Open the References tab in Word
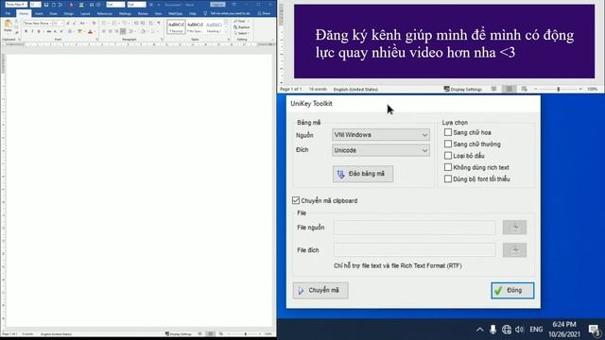Image resolution: width=605 pixels, height=340 pixels. (x=105, y=13)
